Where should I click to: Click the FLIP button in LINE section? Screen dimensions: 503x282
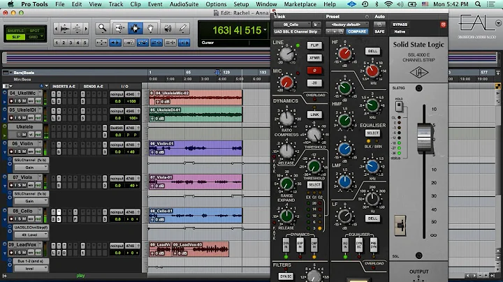(x=314, y=45)
